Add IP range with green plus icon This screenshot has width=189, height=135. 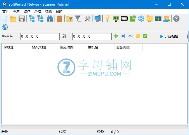(116, 36)
